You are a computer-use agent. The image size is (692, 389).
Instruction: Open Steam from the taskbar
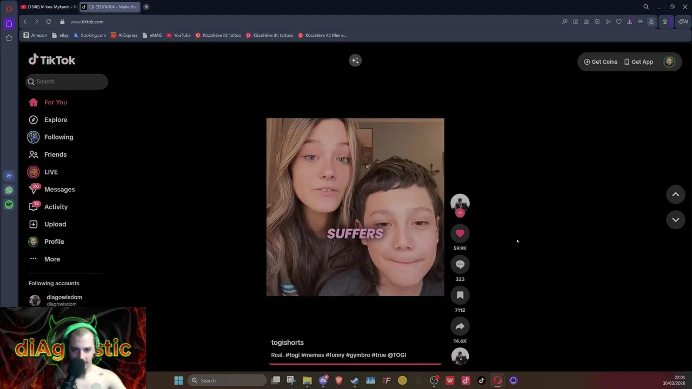(x=355, y=380)
